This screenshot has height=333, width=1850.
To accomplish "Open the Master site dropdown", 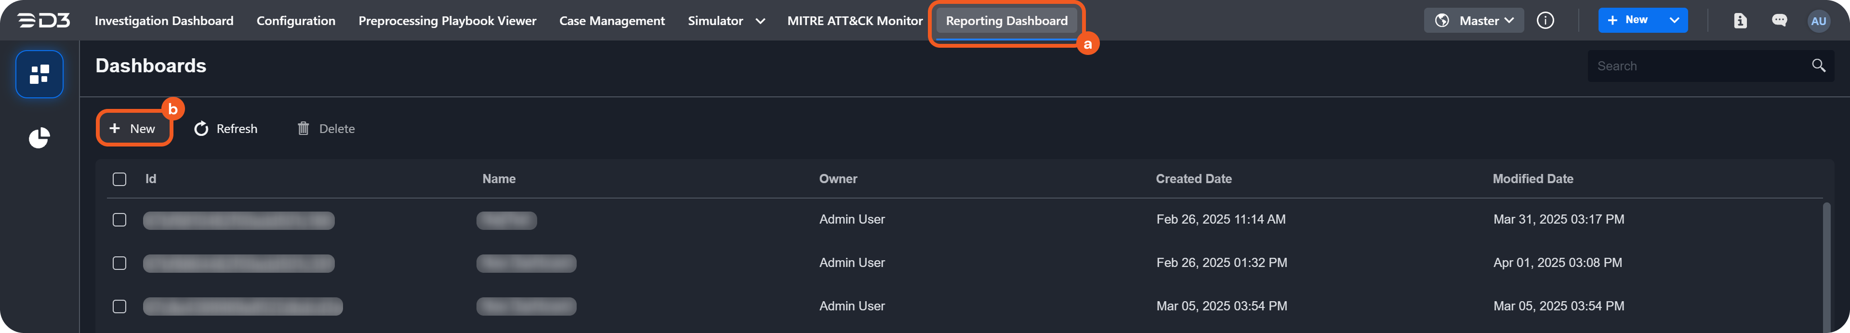I will coord(1473,21).
